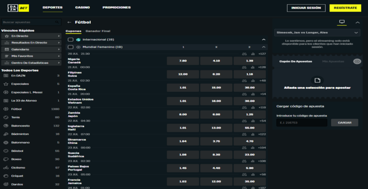Image resolution: width=368 pixels, height=189 pixels.
Task: Open the head-to-head icon for Zambia vs Japón
Action: (244, 107)
